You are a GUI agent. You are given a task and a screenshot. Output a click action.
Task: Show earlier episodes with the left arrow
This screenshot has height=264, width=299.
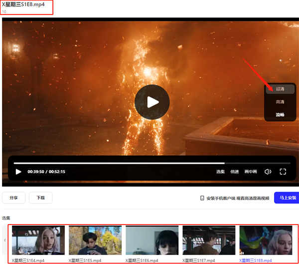tap(5, 240)
